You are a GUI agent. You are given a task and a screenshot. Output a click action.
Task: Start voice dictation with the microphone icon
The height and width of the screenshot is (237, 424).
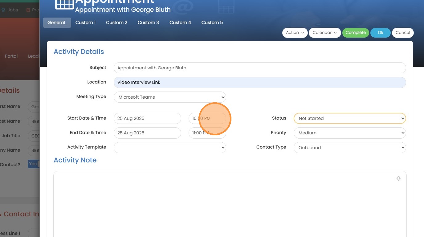(x=398, y=179)
